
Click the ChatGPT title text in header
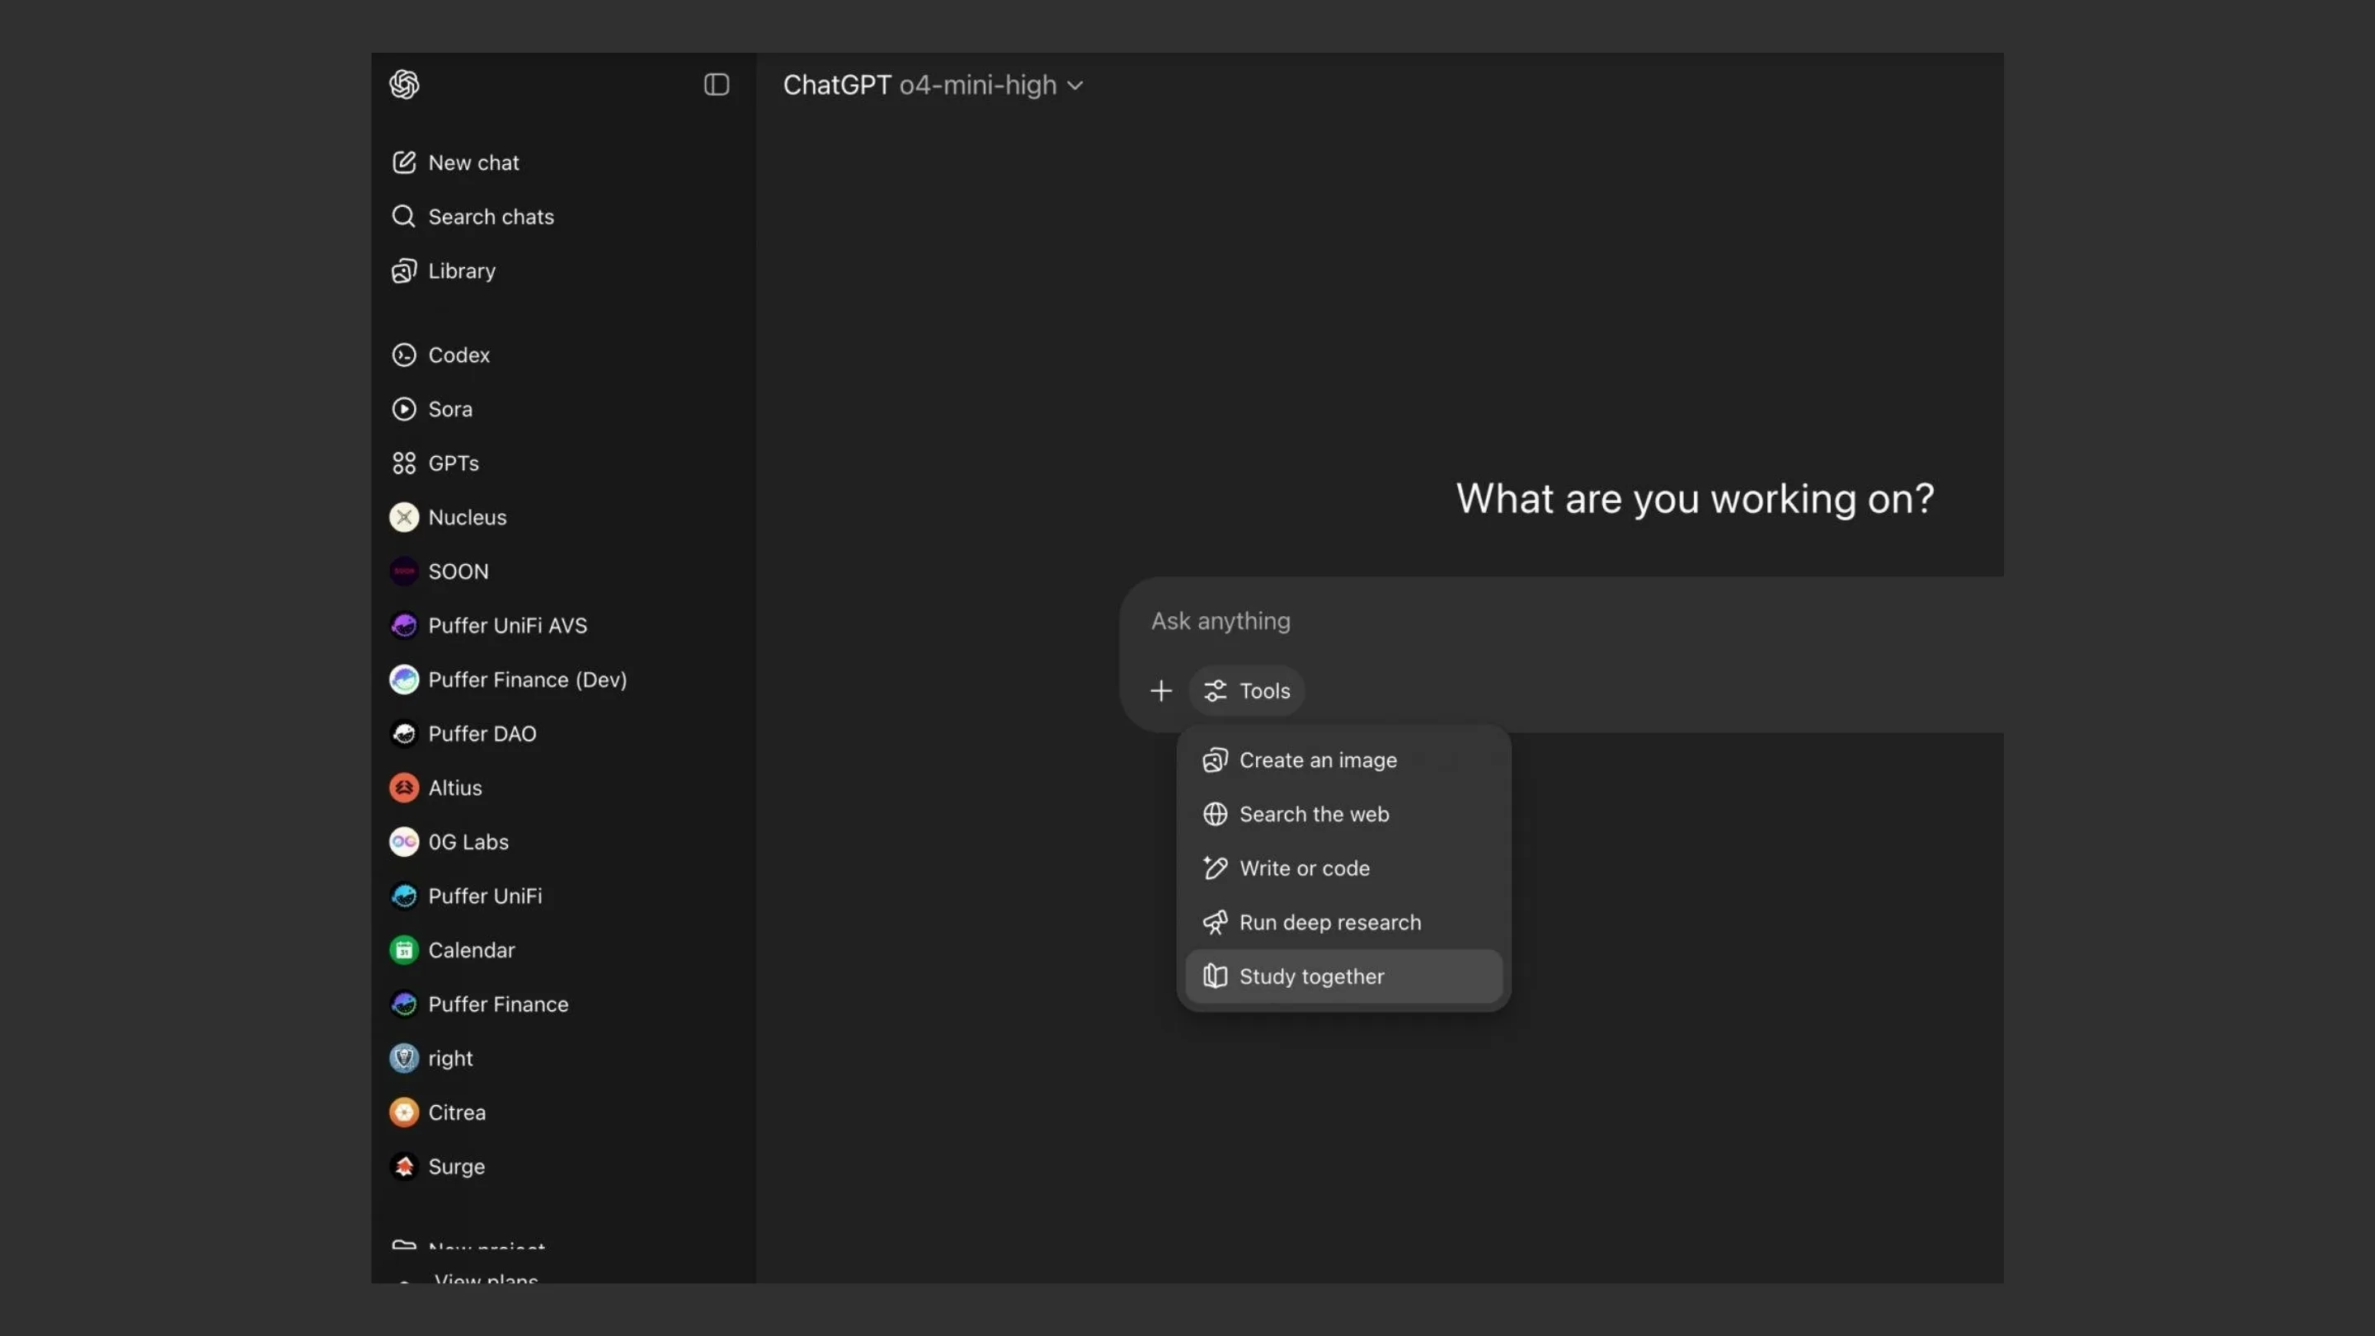pos(836,85)
